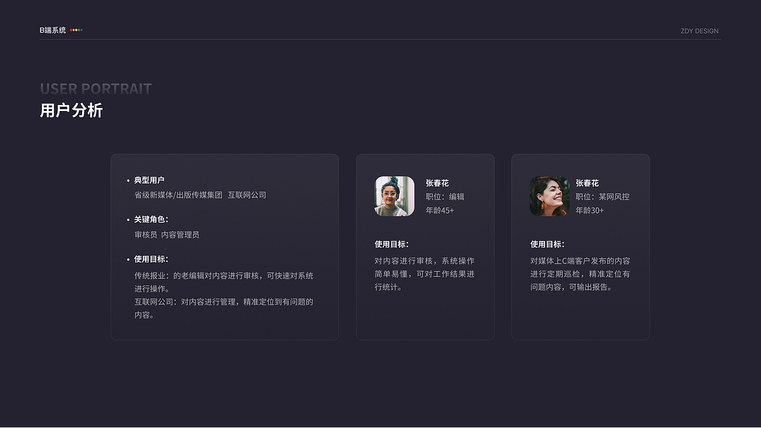Click the dark green dot at the row end

click(81, 30)
